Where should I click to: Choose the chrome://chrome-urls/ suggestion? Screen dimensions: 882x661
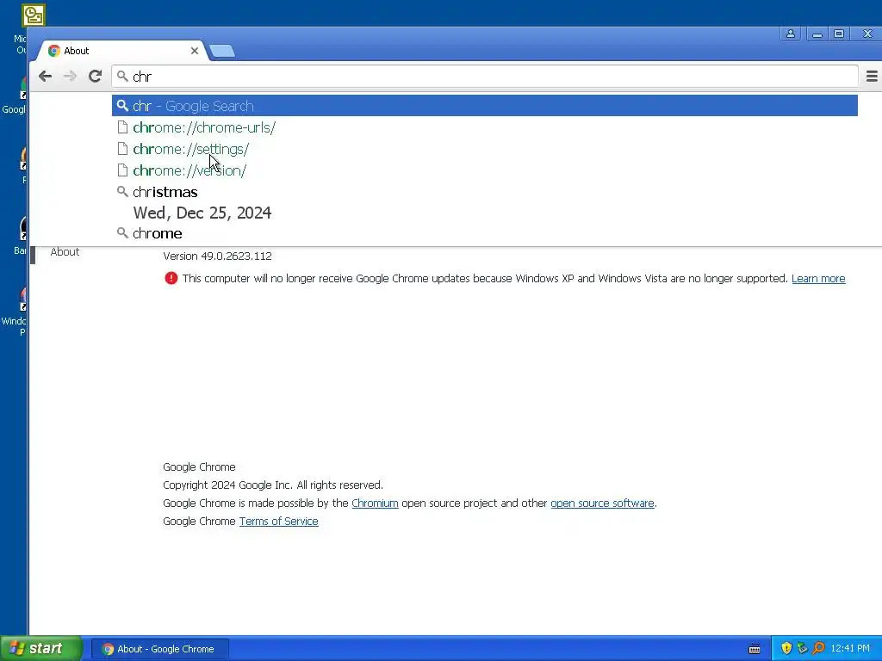[485, 127]
